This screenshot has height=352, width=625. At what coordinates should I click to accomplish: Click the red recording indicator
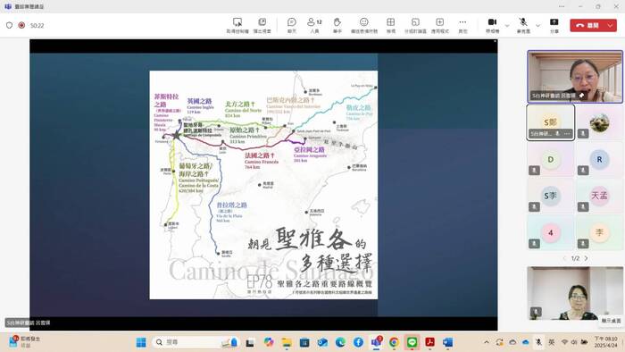click(21, 25)
